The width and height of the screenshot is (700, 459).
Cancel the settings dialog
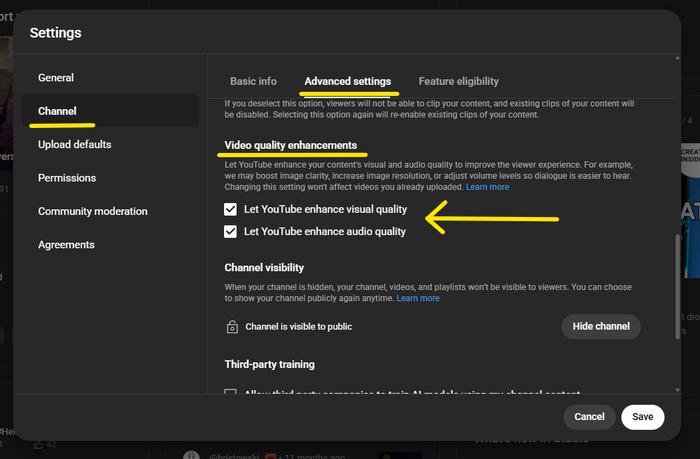click(589, 417)
